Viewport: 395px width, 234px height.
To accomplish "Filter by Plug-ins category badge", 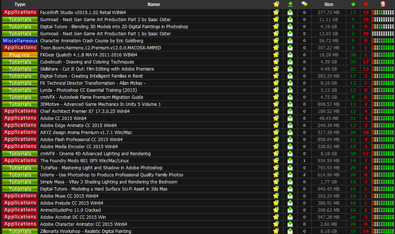I will point(20,55).
